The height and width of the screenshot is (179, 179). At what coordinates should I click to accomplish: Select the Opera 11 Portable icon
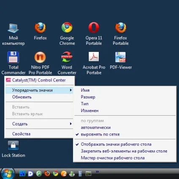click(94, 27)
